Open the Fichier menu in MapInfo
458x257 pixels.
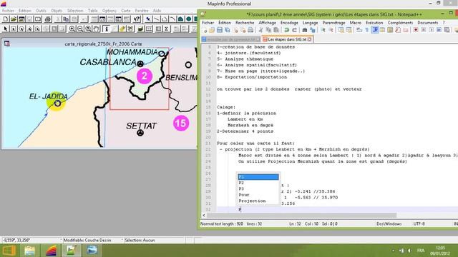(x=8, y=11)
